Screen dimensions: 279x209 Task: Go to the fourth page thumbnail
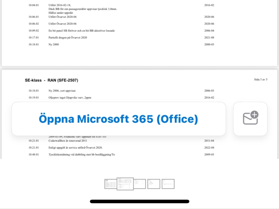coord(154,184)
